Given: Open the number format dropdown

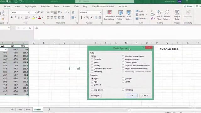Looking at the screenshot, I should pyautogui.click(x=100, y=13).
